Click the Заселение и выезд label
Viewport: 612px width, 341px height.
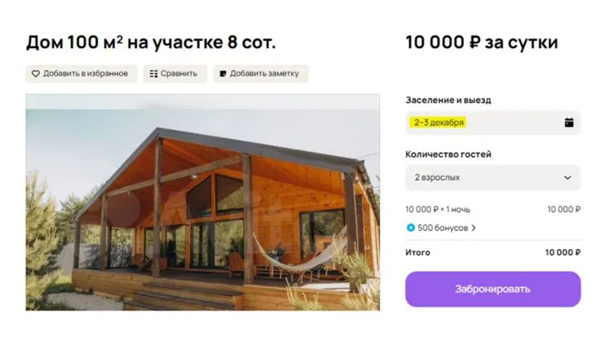click(448, 101)
